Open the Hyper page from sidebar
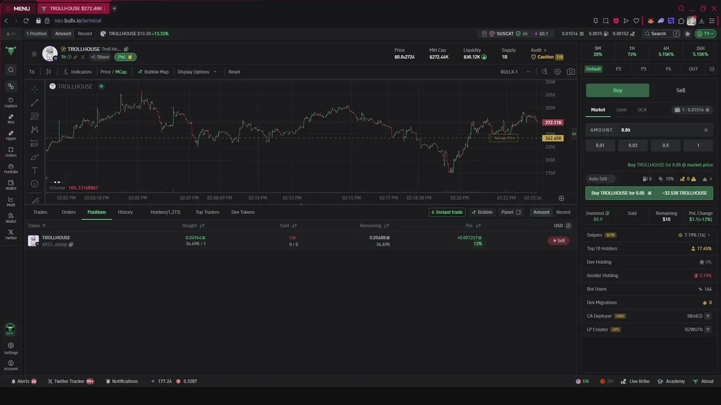 coord(11,135)
